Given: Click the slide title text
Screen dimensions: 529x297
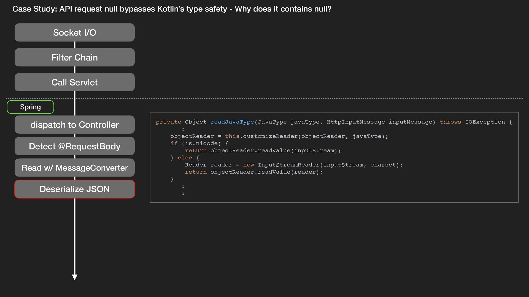Looking at the screenshot, I should coord(172,9).
